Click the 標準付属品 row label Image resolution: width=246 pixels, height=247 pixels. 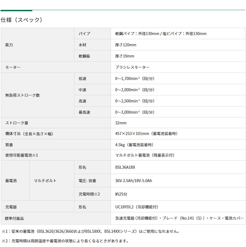pyautogui.click(x=56, y=218)
